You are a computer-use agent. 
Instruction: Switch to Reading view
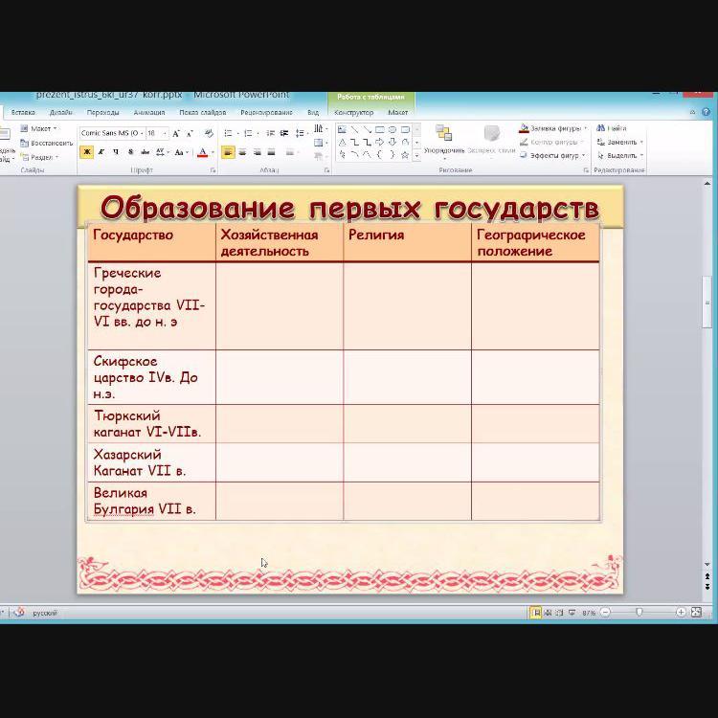tap(560, 613)
